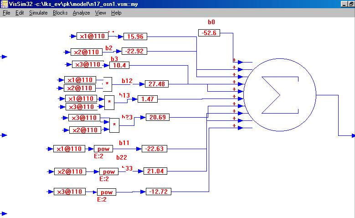This screenshot has width=355, height=218.
Task: Open the Analyze menu
Action: (82, 13)
